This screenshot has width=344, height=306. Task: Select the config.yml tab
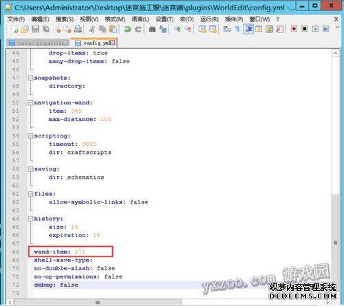click(x=94, y=43)
